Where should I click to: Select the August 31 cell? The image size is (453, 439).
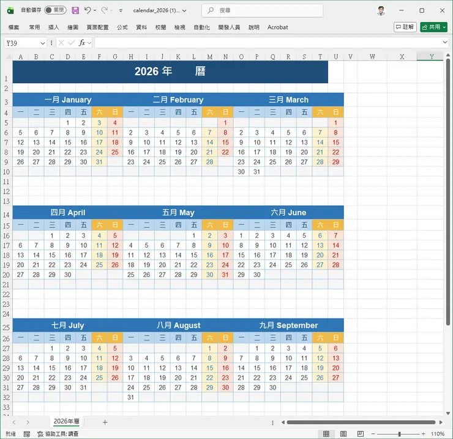pos(130,397)
